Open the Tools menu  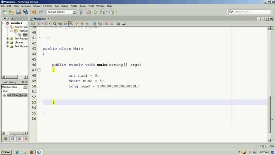[91, 6]
